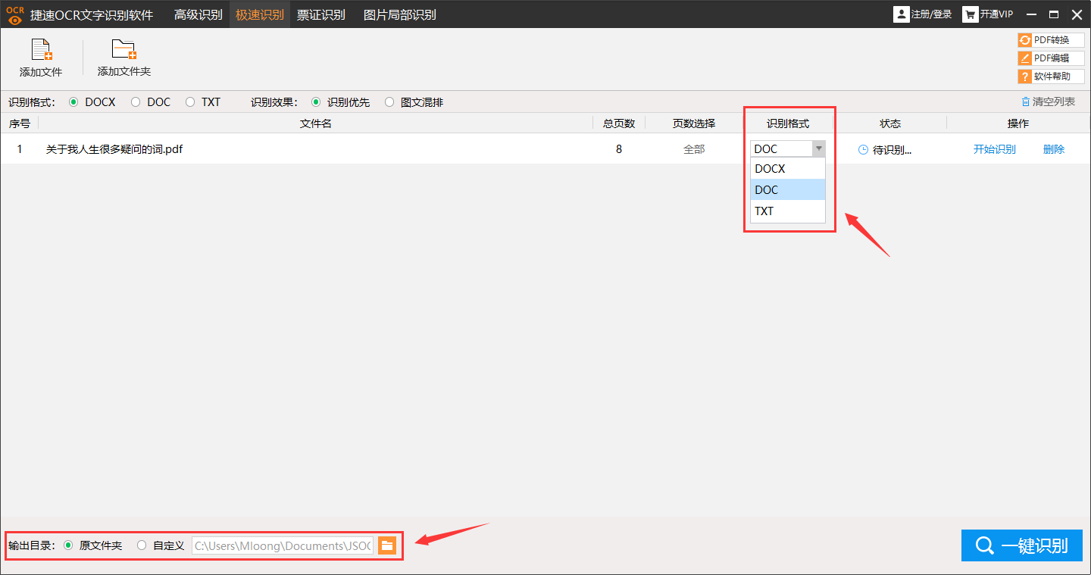Collapse the DOC format combo box arrow
This screenshot has width=1091, height=575.
click(x=818, y=149)
